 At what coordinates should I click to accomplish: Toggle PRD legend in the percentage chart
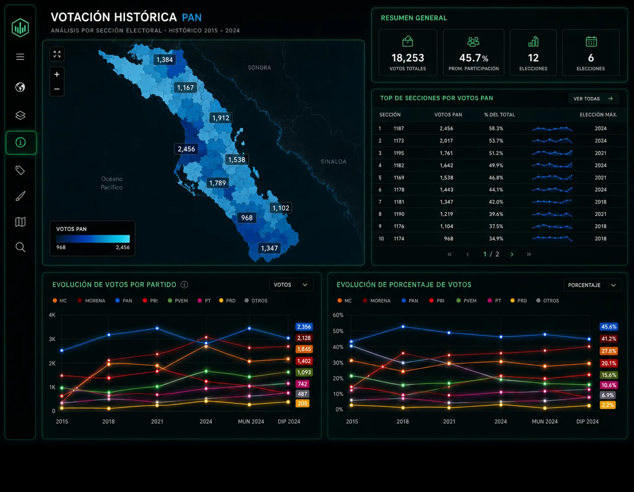(518, 301)
